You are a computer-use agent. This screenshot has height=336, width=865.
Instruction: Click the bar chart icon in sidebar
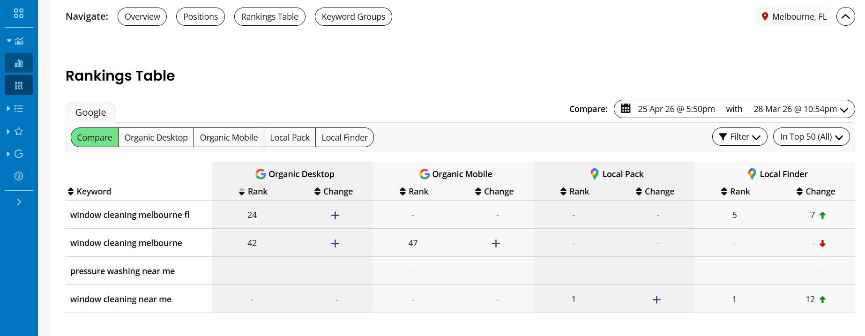[x=19, y=63]
